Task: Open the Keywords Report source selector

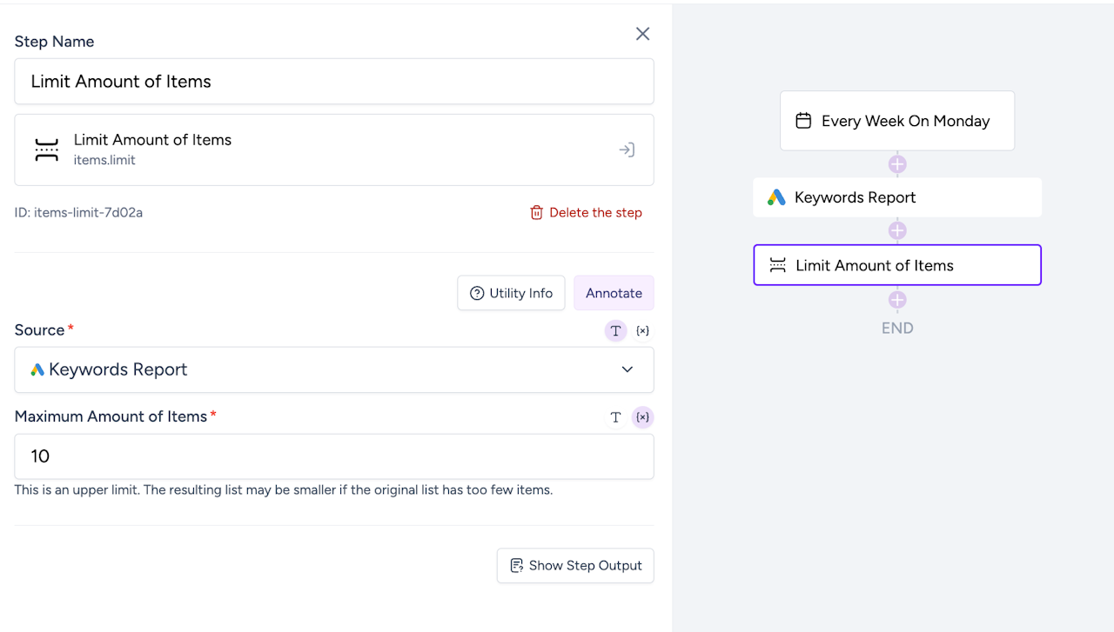Action: pos(322,369)
